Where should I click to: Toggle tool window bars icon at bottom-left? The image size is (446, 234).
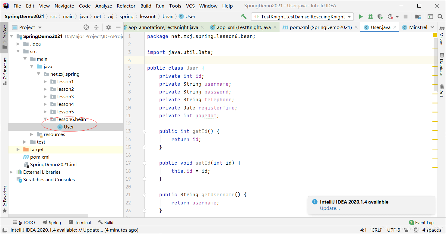[5, 230]
